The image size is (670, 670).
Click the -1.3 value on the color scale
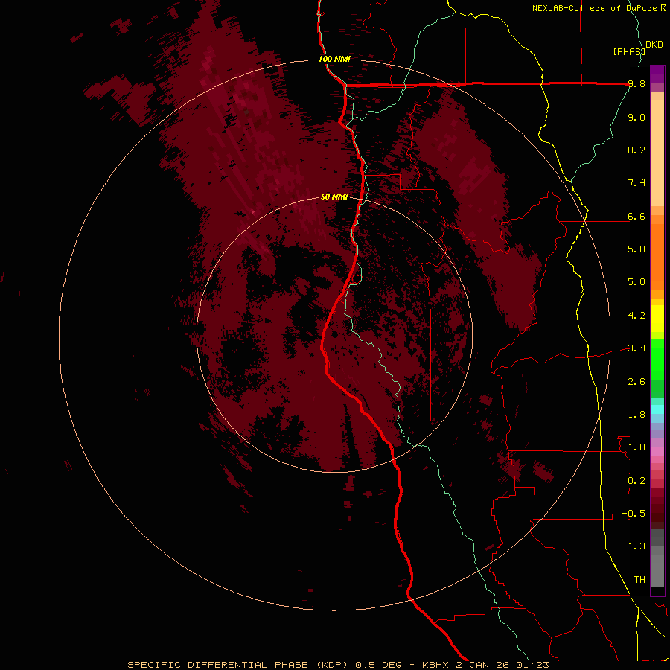tap(634, 546)
